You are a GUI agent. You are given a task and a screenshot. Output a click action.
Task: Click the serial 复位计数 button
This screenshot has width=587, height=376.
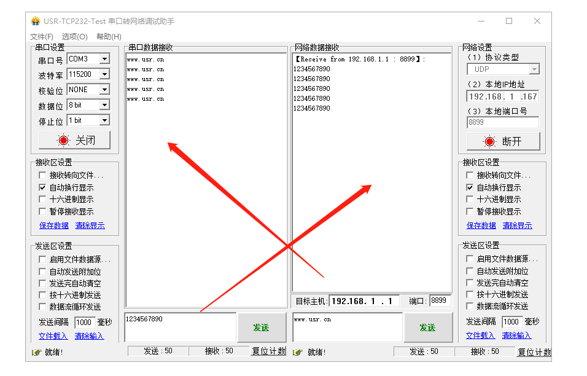(x=268, y=351)
